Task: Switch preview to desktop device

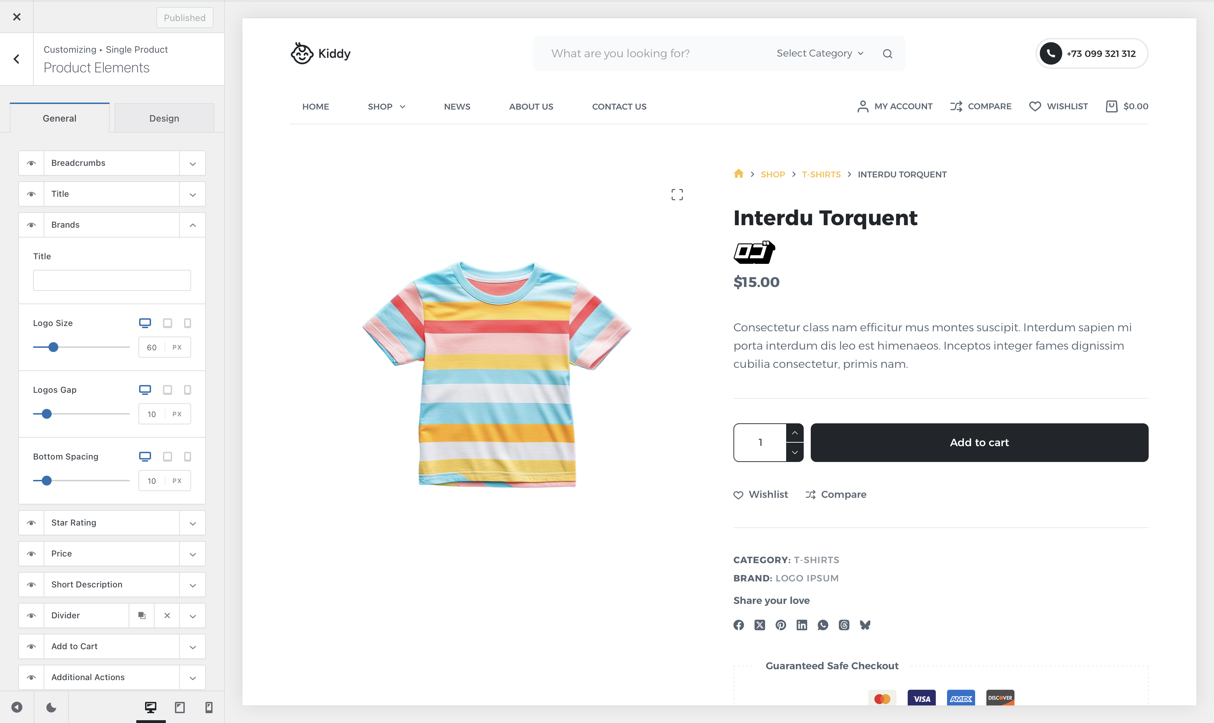Action: pos(151,707)
